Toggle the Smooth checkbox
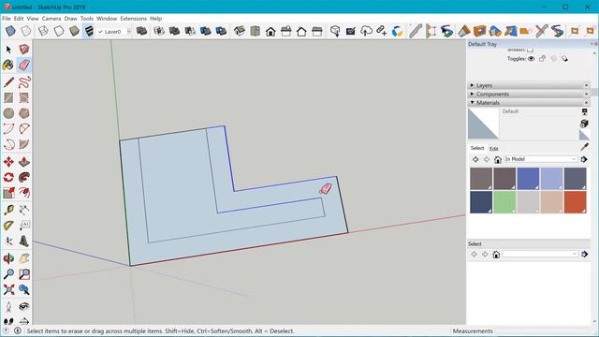599x337 pixels. pos(530,50)
